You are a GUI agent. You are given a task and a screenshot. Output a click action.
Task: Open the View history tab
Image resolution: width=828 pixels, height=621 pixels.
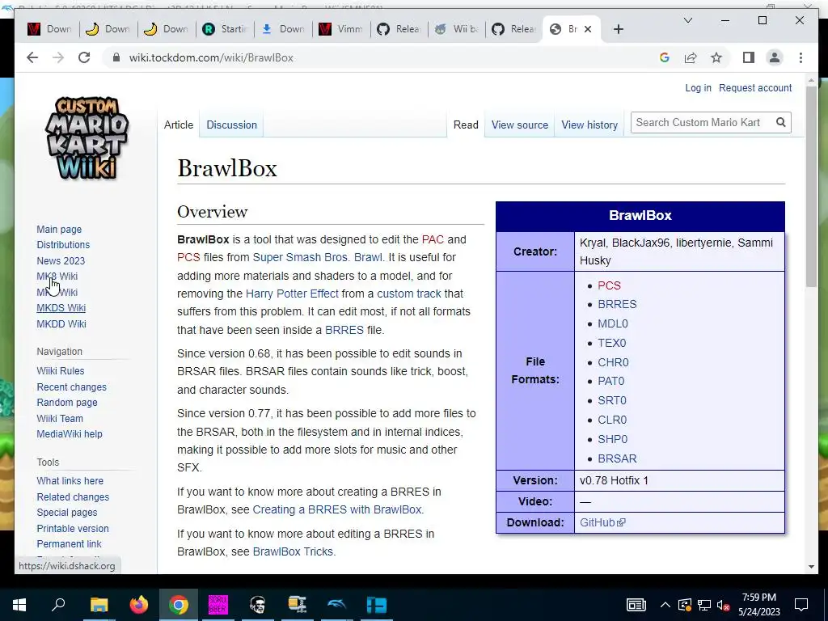(589, 125)
